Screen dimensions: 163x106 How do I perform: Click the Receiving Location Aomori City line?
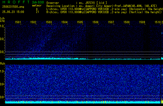tap(102, 6)
